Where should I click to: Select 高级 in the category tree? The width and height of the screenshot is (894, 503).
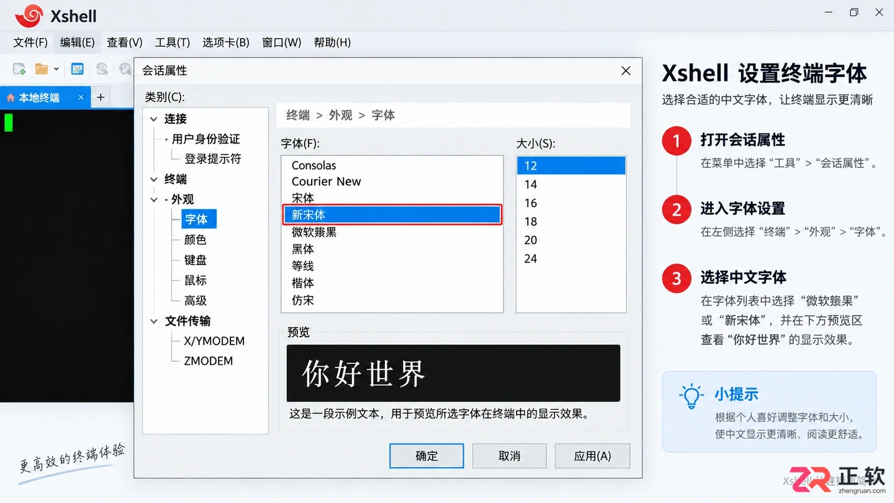(x=195, y=301)
